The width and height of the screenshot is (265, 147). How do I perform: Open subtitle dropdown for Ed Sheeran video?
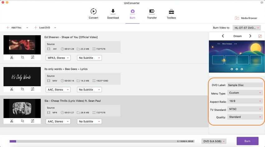point(89,58)
